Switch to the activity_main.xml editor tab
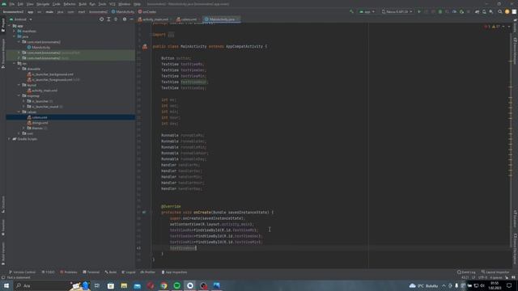 pyautogui.click(x=153, y=19)
